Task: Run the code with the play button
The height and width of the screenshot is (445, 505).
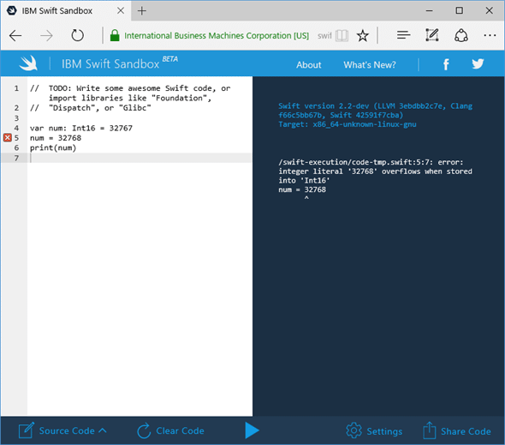Action: (252, 430)
